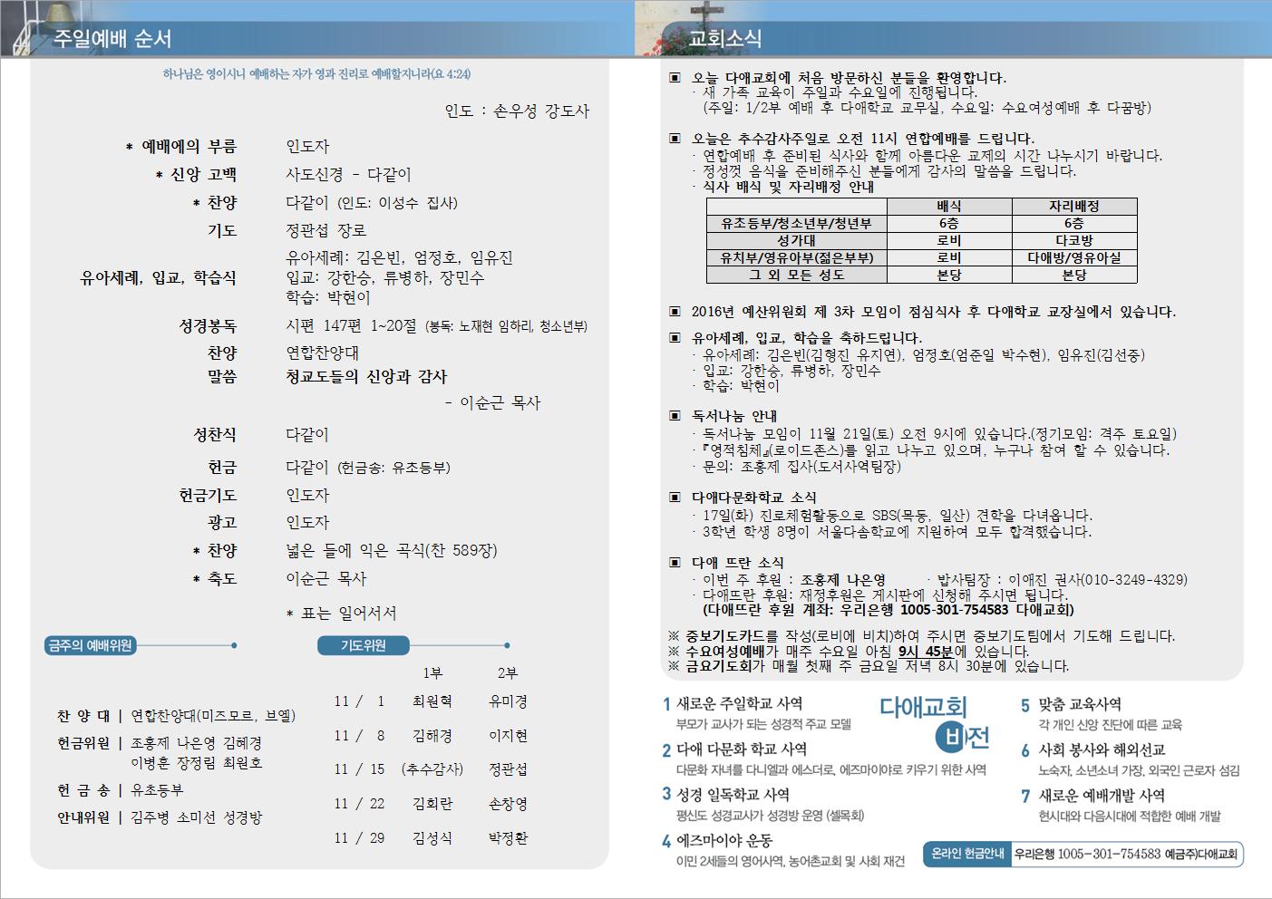This screenshot has height=899, width=1272.
Task: Click 김희란 in the 11/22 prayer row
Action: [x=432, y=804]
